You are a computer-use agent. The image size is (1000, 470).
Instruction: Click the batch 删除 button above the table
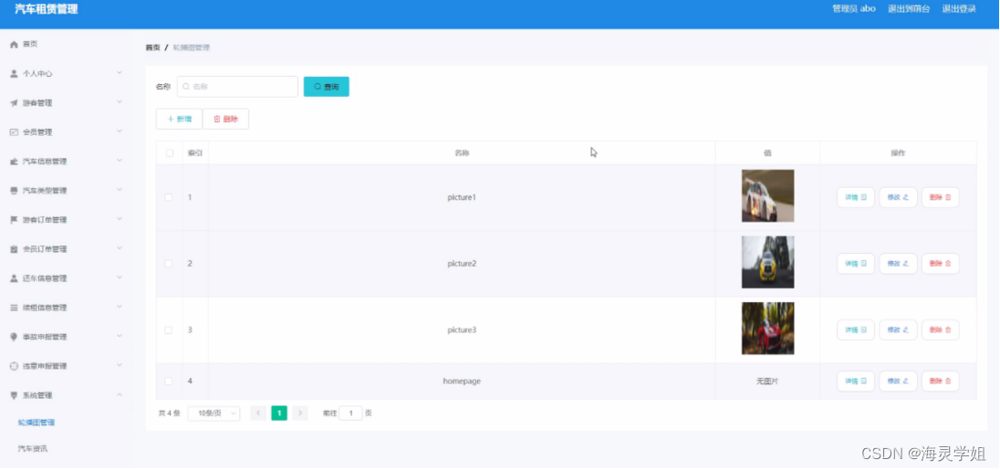(225, 119)
